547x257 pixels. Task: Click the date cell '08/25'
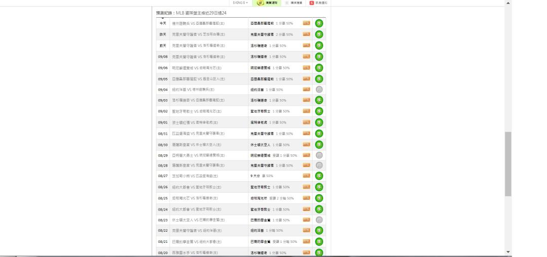163,198
